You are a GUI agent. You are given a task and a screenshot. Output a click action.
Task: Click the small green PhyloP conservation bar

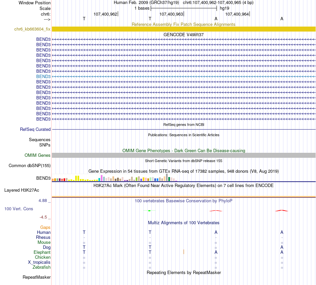click(149, 211)
